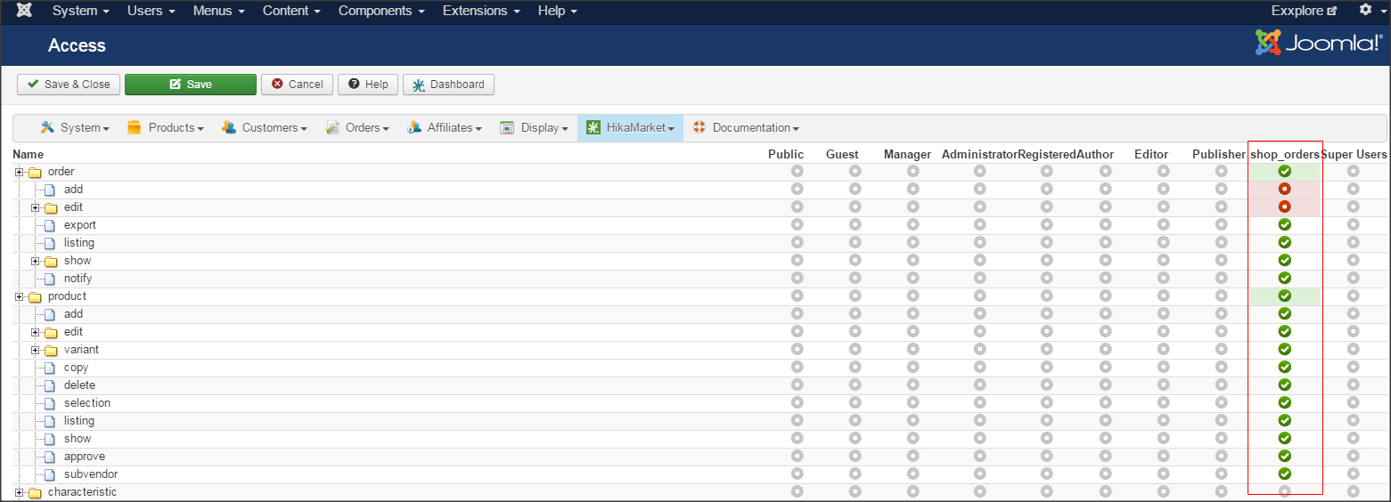This screenshot has width=1391, height=502.
Task: Expand the variant tree node
Action: 35,350
